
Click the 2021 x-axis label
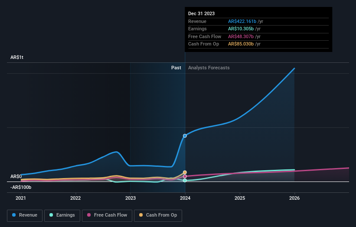click(21, 198)
